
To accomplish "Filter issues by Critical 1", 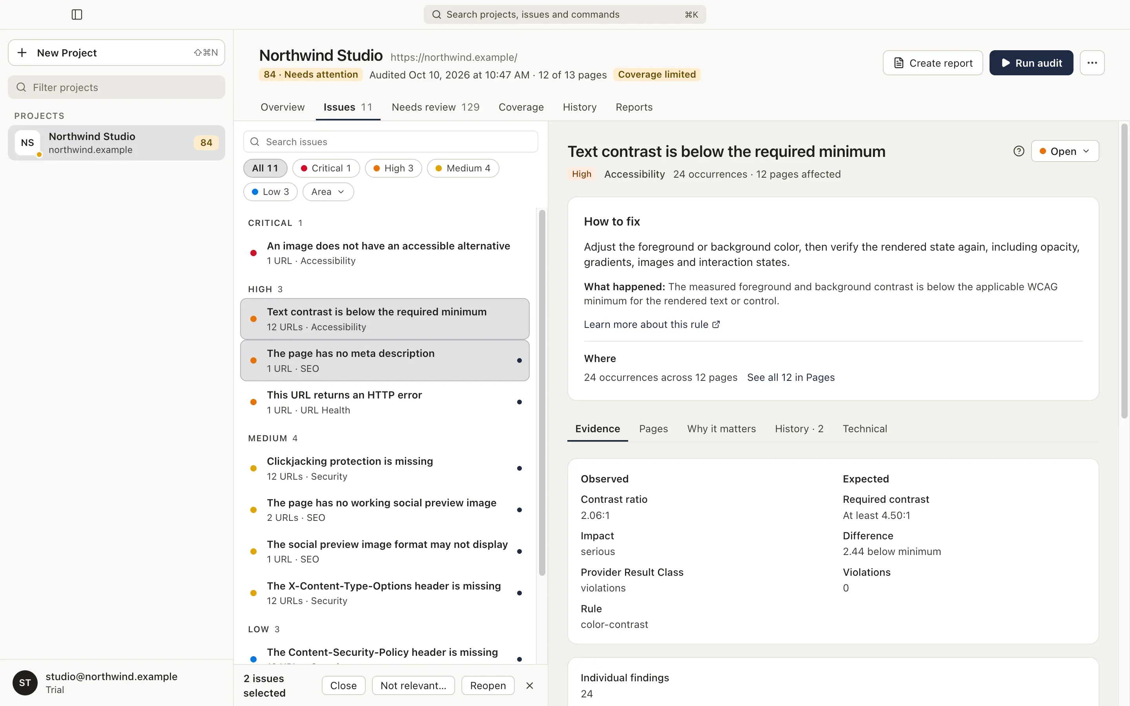I will 326,168.
